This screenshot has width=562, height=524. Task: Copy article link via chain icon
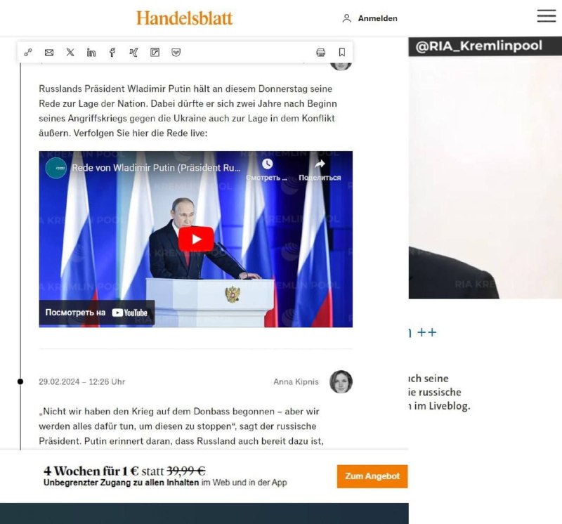28,53
